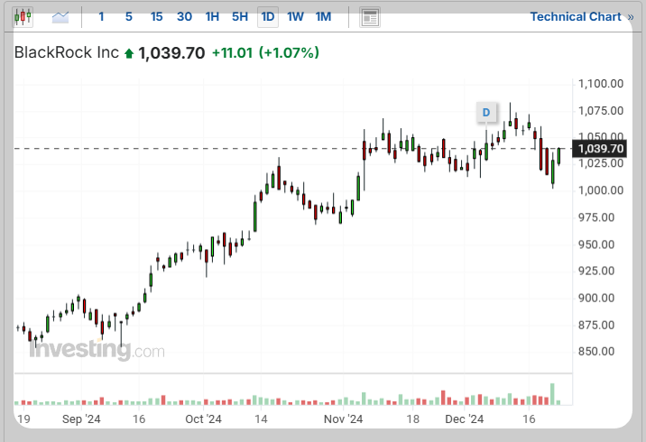Select the 1M interval
This screenshot has height=442, width=646.
click(x=323, y=17)
